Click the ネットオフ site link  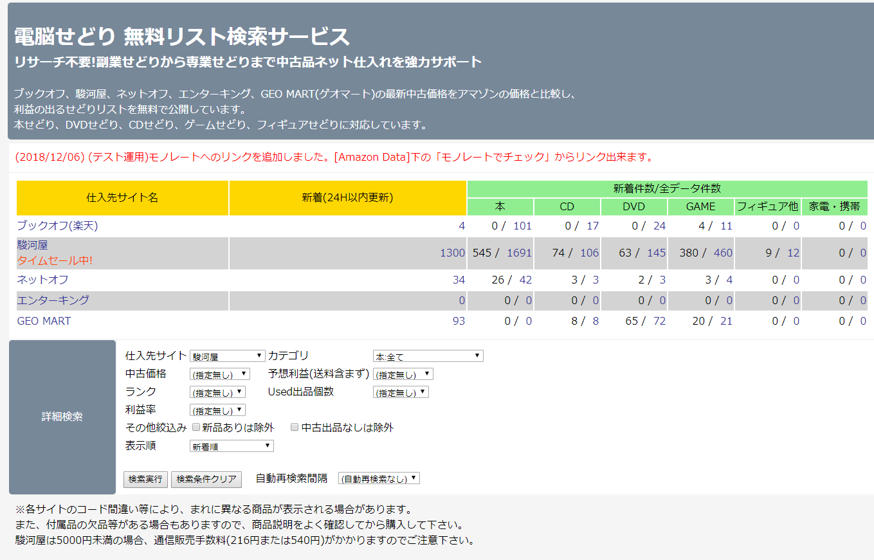point(42,280)
